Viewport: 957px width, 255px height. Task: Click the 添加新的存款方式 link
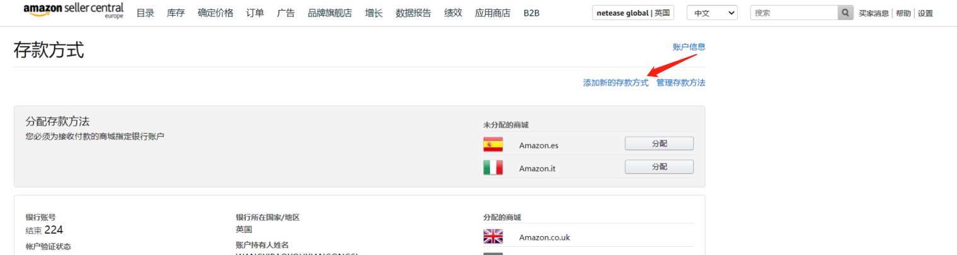tap(616, 83)
